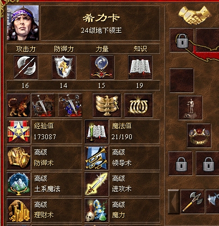Image resolution: width=219 pixels, height=226 pixels.
Task: Select the manticore specialty icon
Action: click(x=19, y=105)
